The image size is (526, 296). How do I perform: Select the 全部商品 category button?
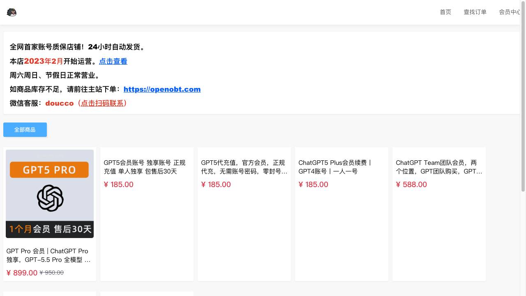coord(25,129)
